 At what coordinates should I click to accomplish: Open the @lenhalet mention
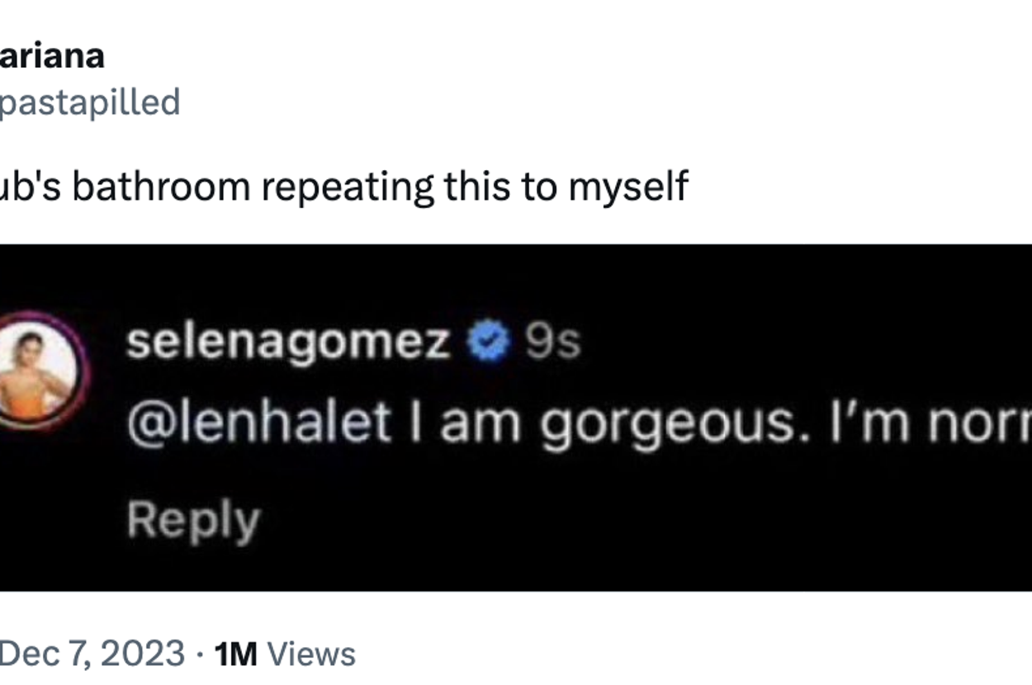coord(258,423)
